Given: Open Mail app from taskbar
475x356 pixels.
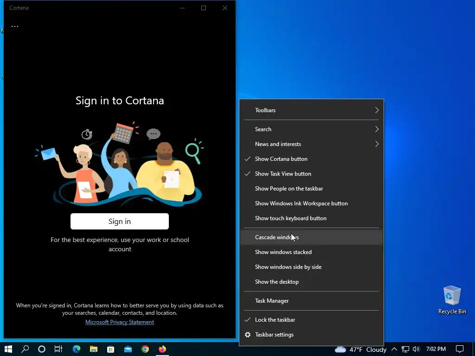Looking at the screenshot, I should coord(128,349).
